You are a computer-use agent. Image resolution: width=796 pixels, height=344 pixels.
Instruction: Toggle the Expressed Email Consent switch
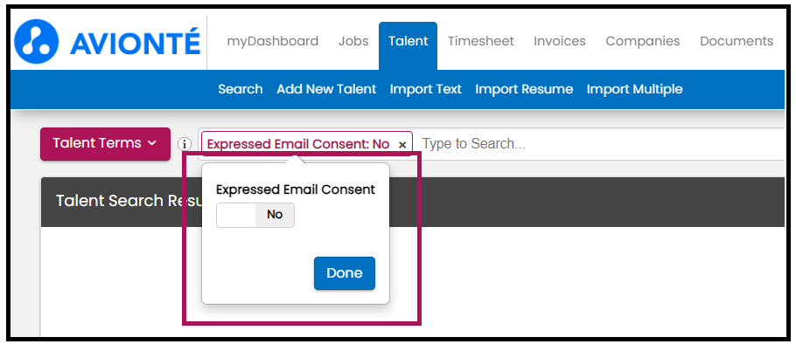coord(255,215)
